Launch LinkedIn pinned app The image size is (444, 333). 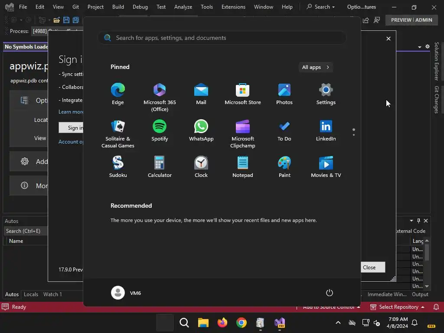click(x=326, y=131)
